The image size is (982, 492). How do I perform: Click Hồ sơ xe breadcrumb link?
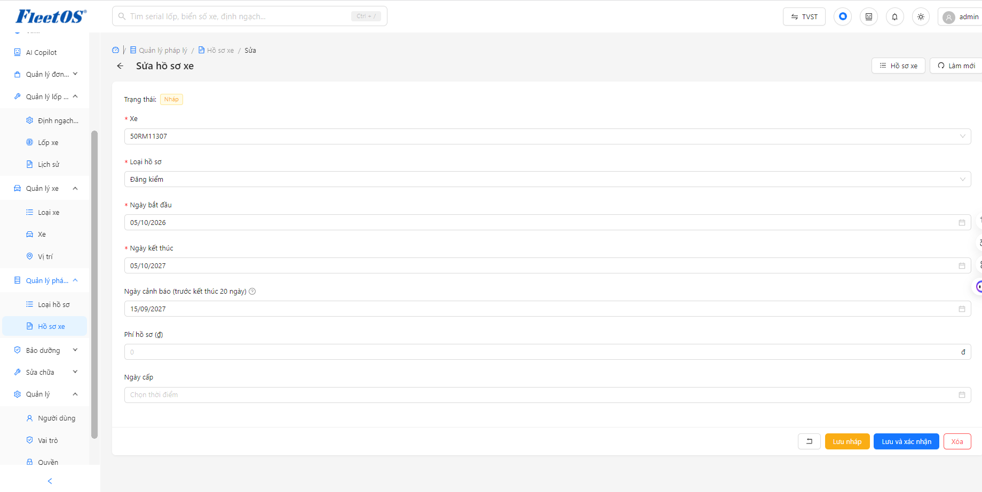tap(216, 50)
